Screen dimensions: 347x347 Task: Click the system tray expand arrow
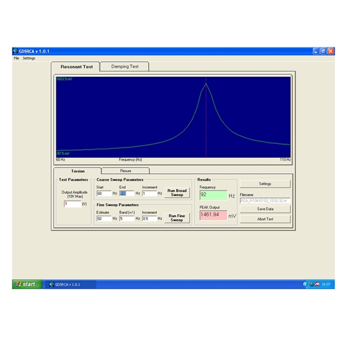(305, 284)
